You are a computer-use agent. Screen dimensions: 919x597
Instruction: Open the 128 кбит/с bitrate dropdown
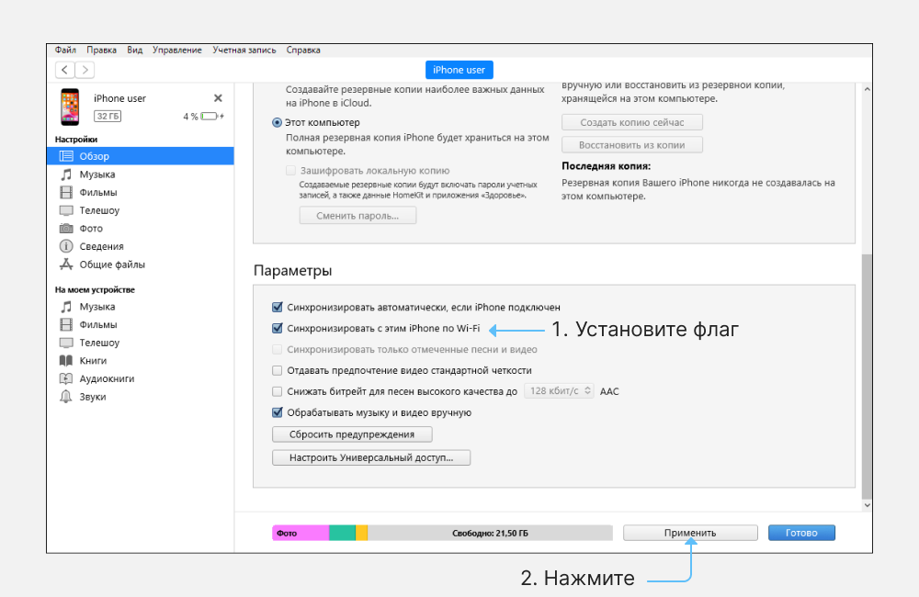[x=559, y=390]
